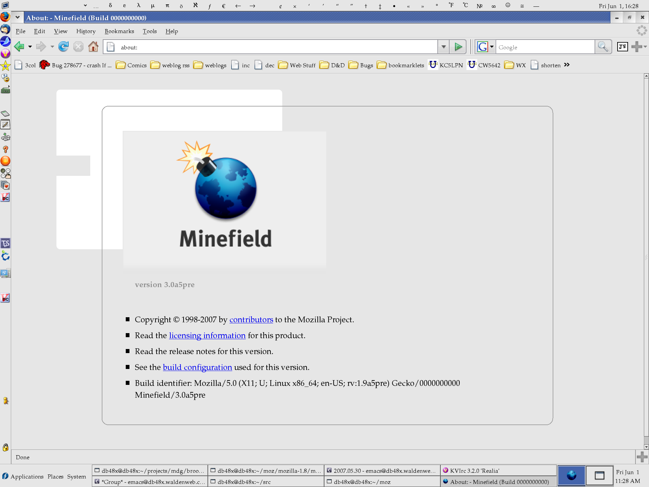Click the yellow star launcher icon
This screenshot has width=649, height=487.
click(5, 66)
